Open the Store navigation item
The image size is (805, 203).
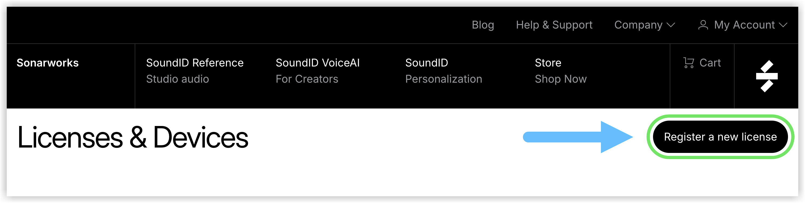(x=548, y=63)
